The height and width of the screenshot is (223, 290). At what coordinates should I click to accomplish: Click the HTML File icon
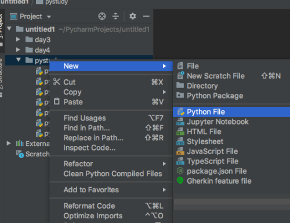[x=180, y=131]
